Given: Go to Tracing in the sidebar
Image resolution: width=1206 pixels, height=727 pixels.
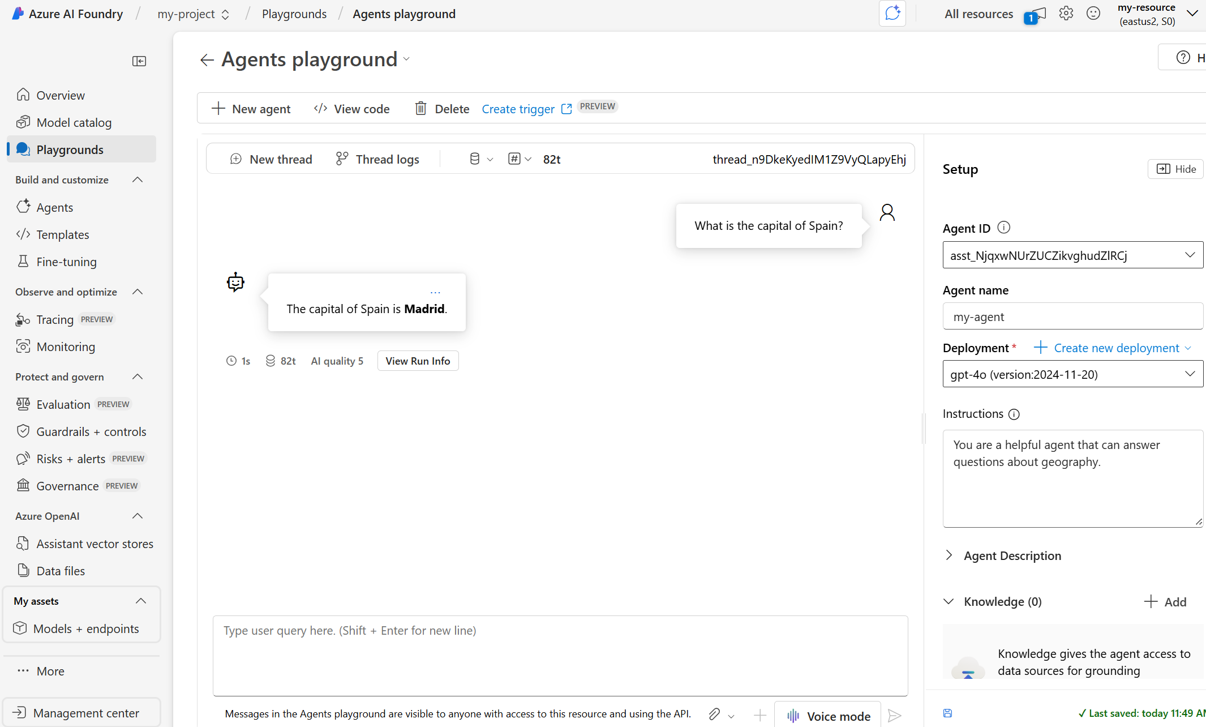Looking at the screenshot, I should [55, 319].
